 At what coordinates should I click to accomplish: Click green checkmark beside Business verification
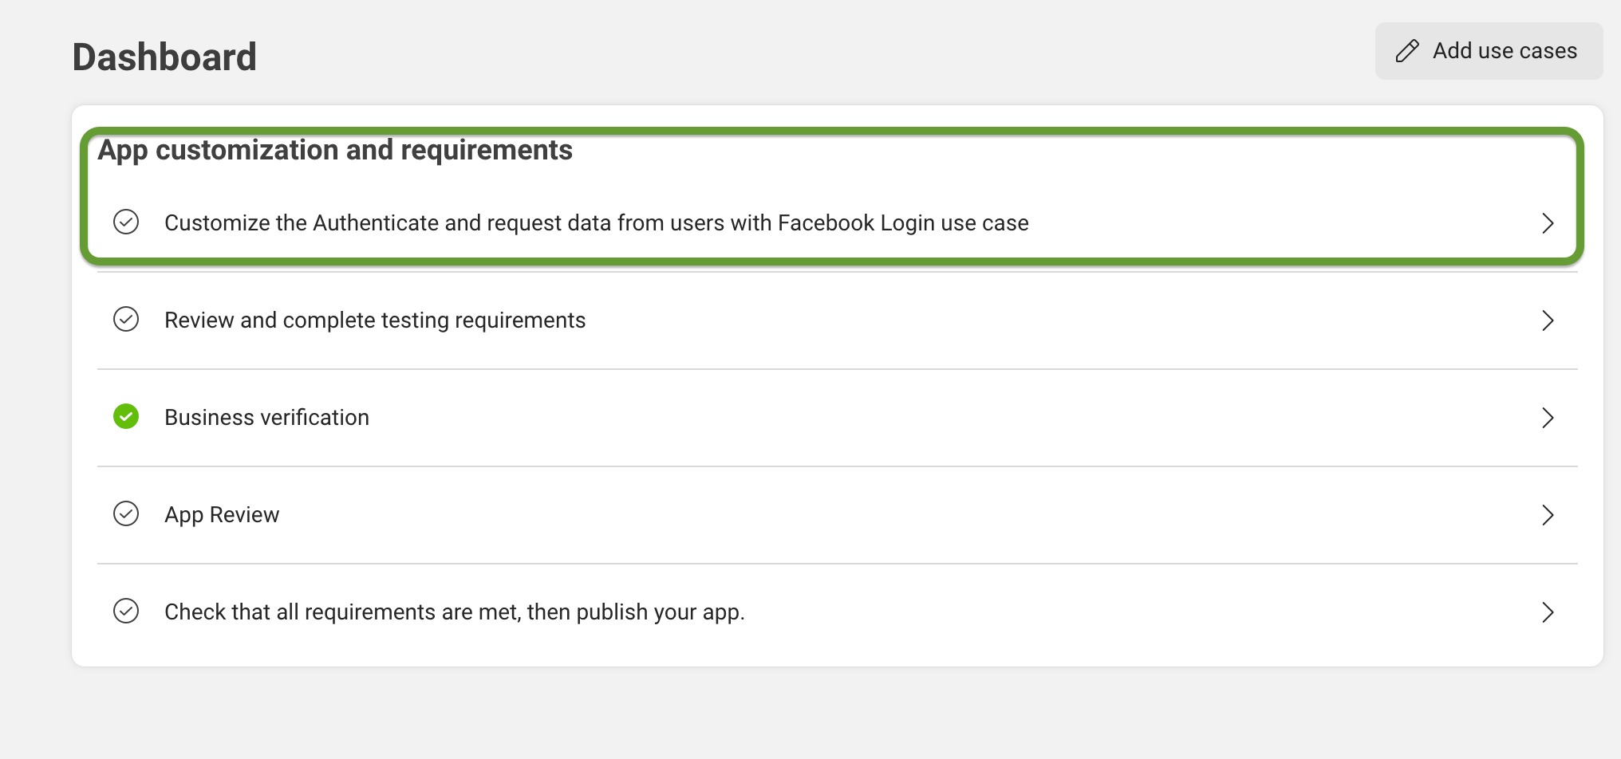[126, 416]
